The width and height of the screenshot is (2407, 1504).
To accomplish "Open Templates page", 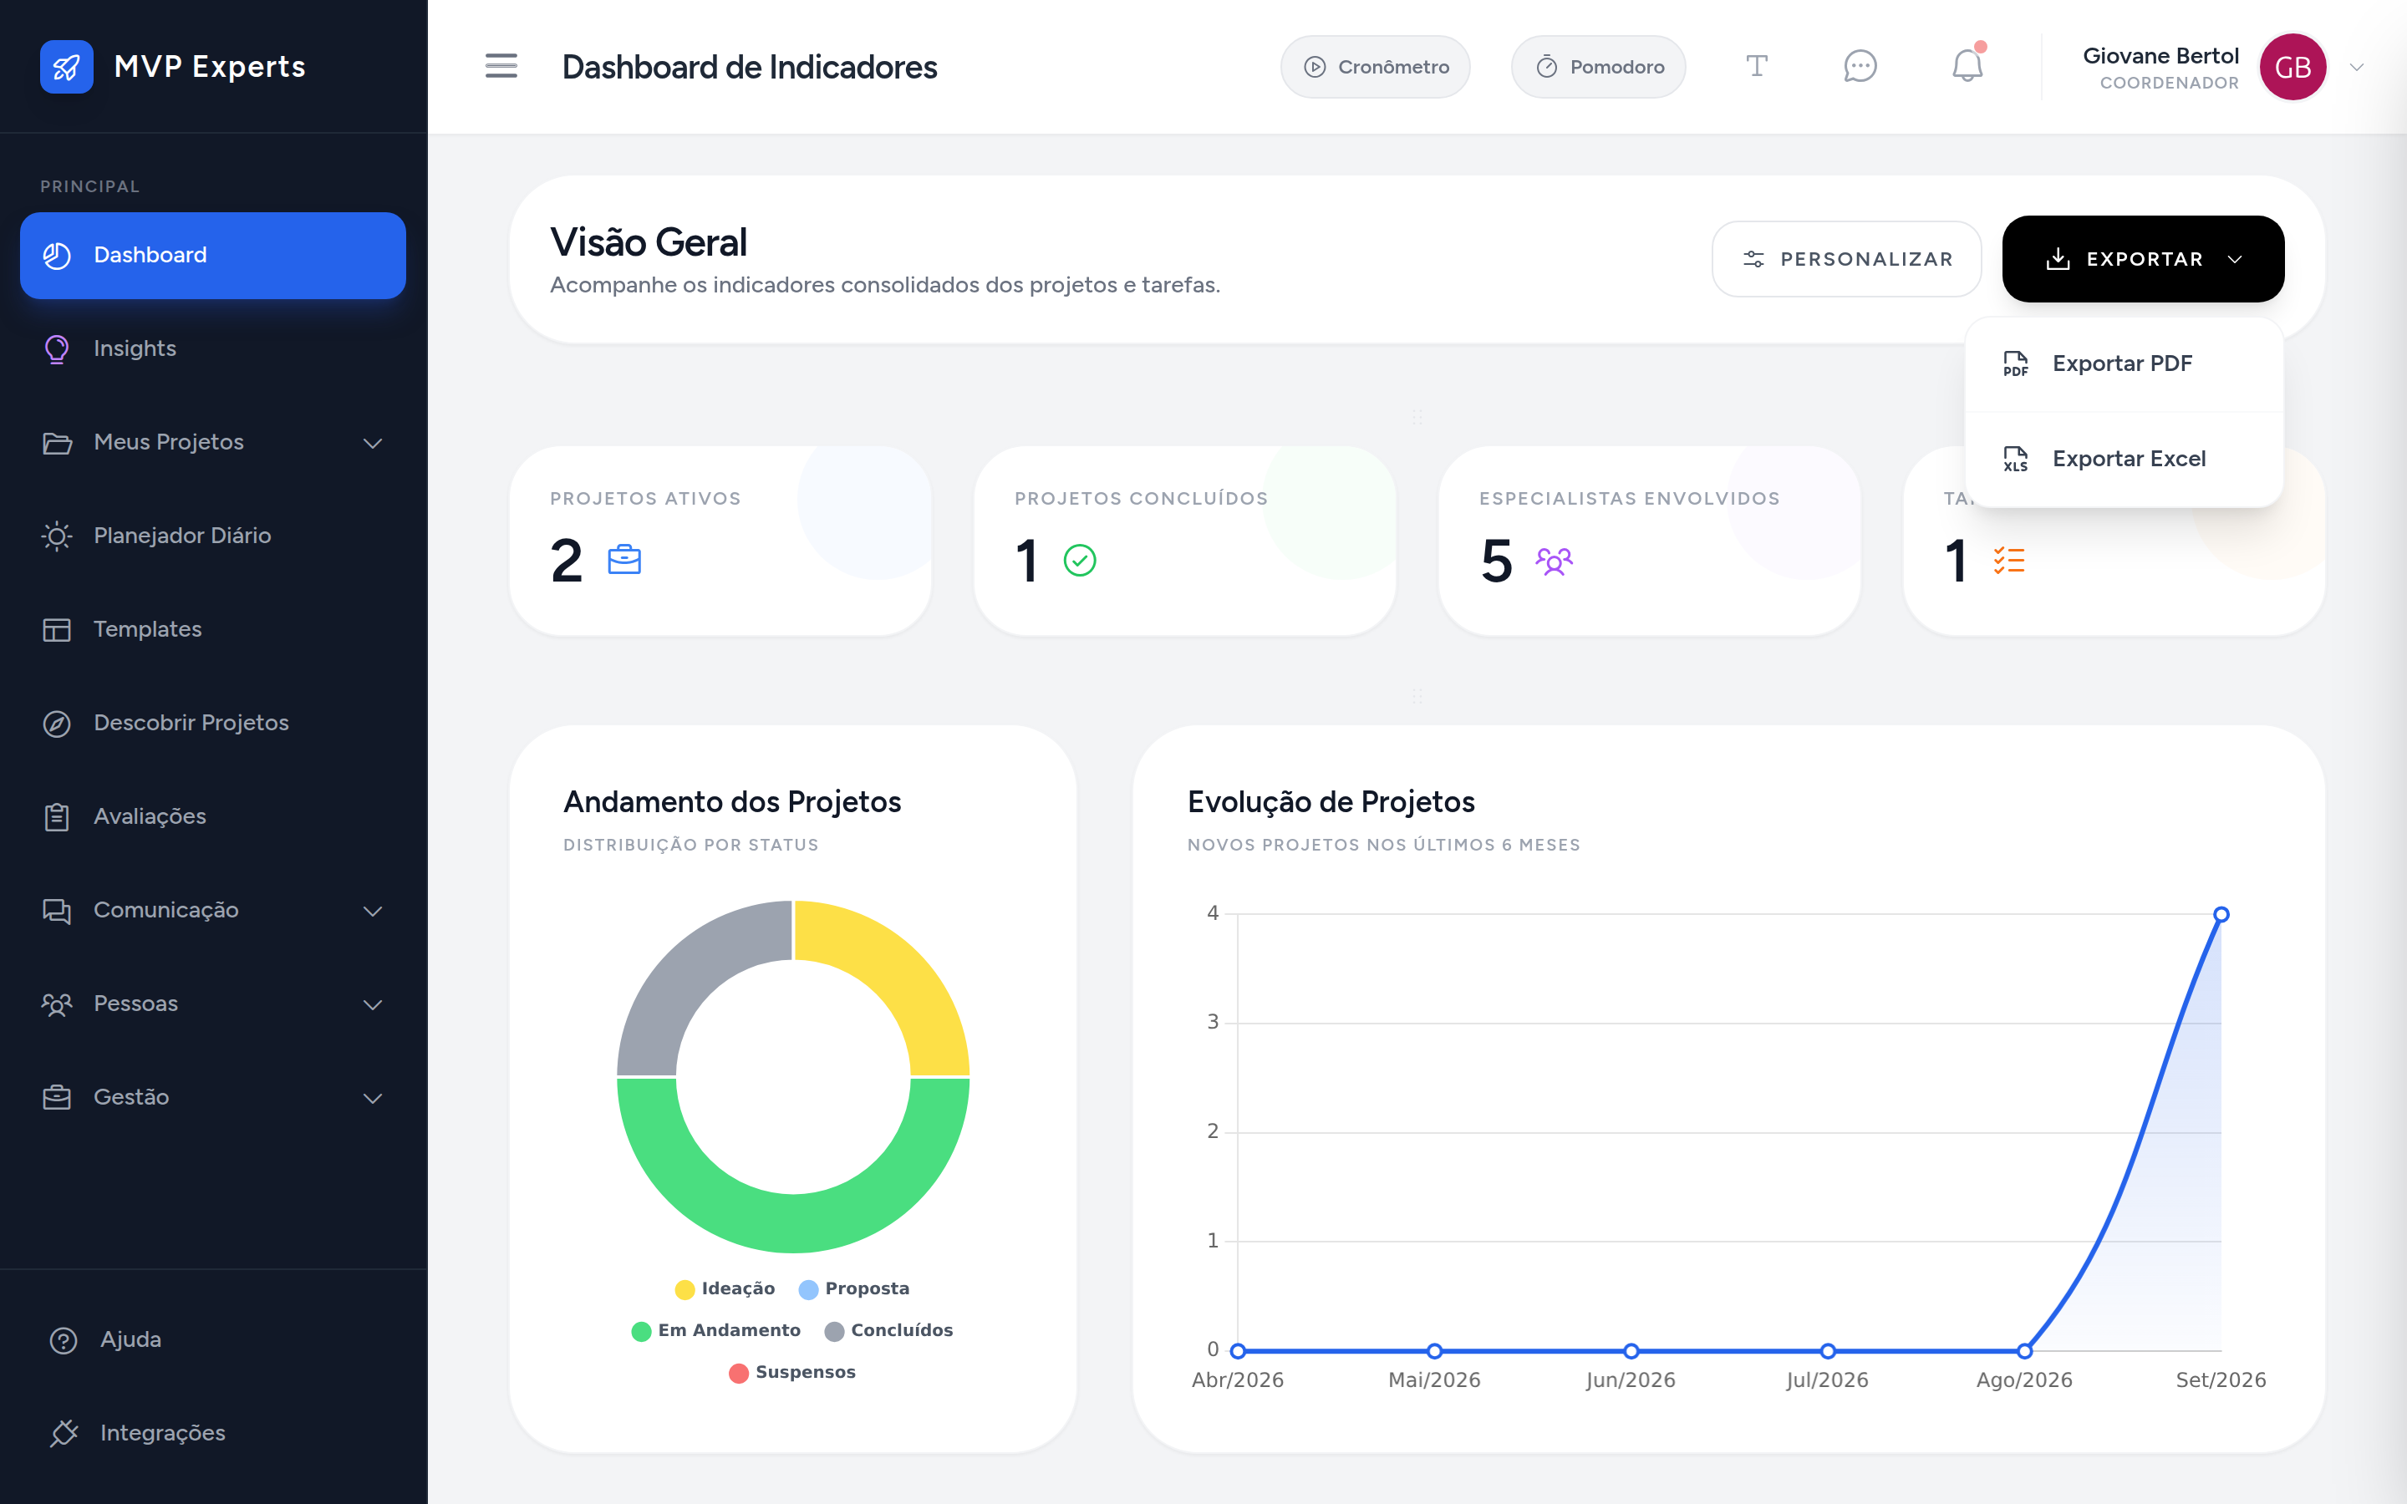I will tap(213, 630).
